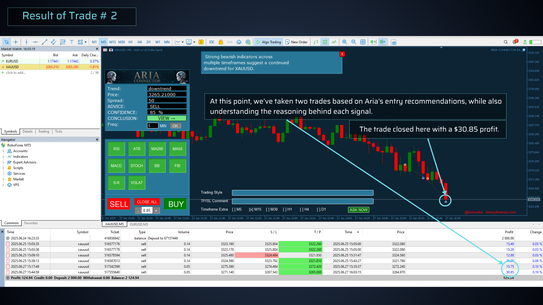Expand the Indicators tree node
The image size is (543, 305).
(3, 157)
